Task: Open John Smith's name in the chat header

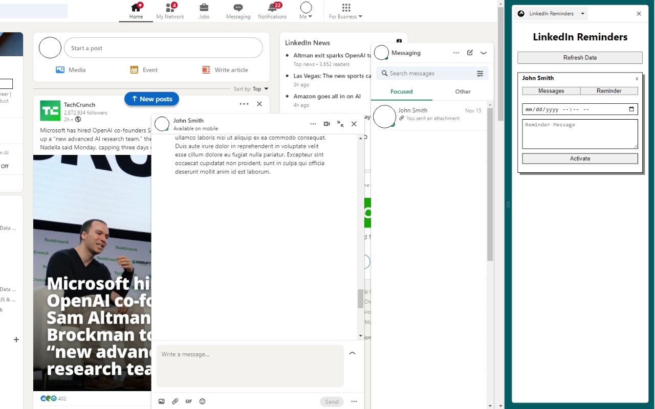Action: pyautogui.click(x=188, y=121)
